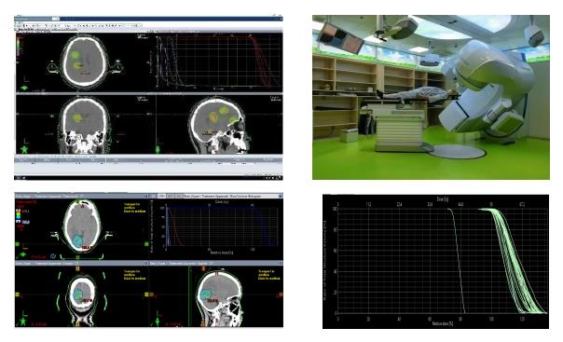This screenshot has width=563, height=342.
Task: Click the green orientation figure in lower sagittal view
Action: pos(157,321)
